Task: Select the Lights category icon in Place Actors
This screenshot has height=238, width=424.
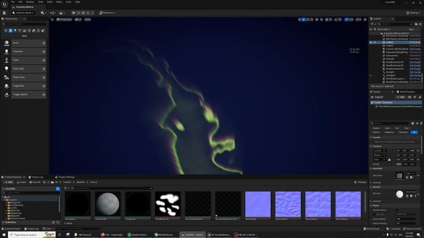Action: tap(15, 30)
